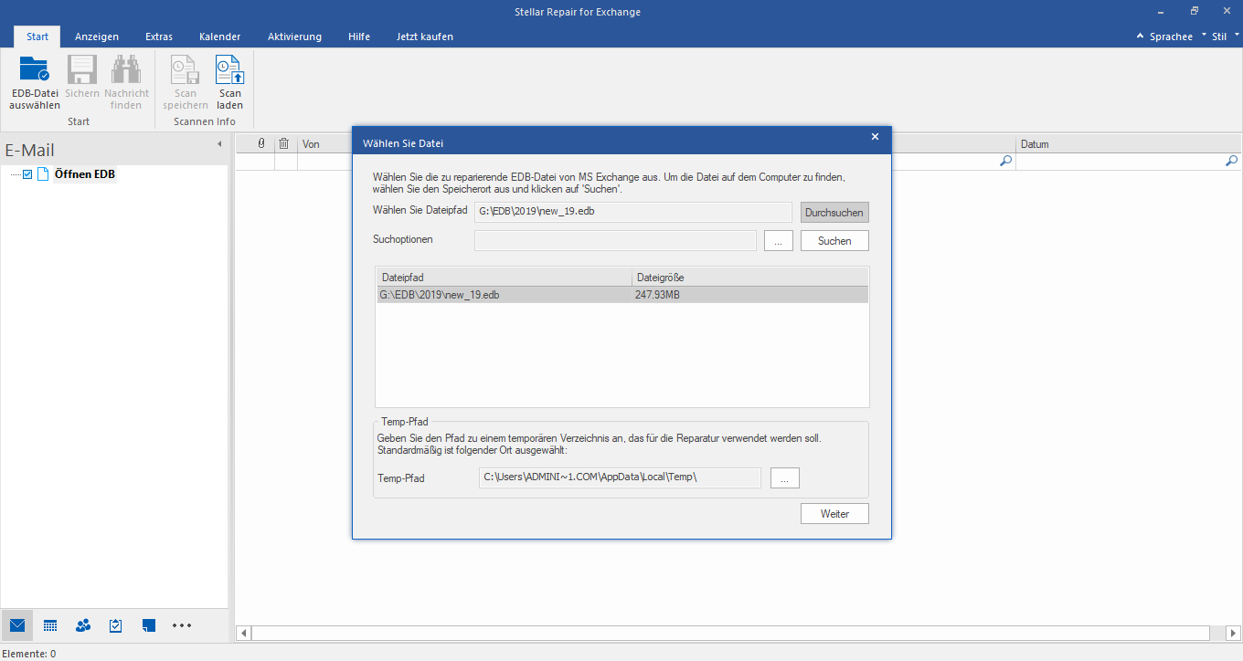Open the Stil dropdown
This screenshot has width=1243, height=661.
[x=1223, y=37]
